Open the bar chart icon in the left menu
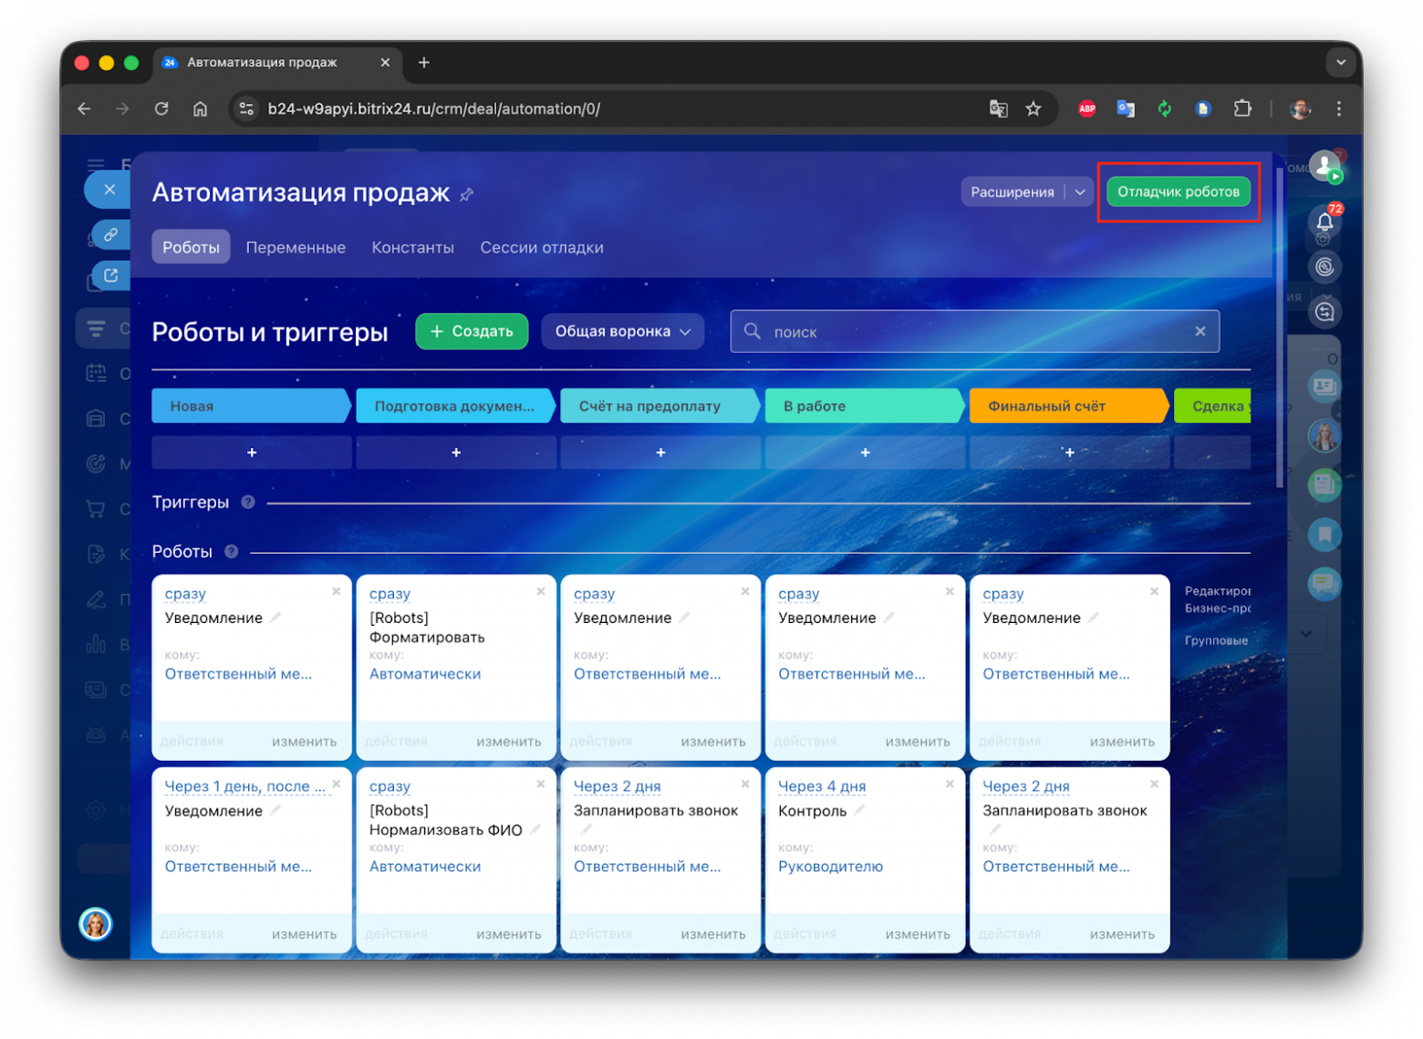Image resolution: width=1423 pixels, height=1039 pixels. 96,644
